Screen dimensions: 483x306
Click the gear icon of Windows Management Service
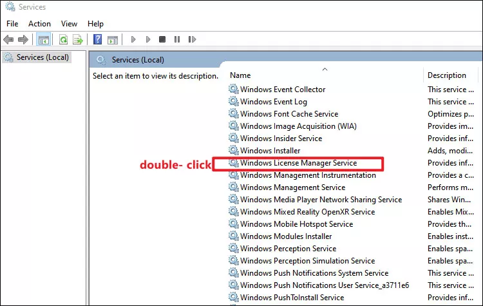234,187
